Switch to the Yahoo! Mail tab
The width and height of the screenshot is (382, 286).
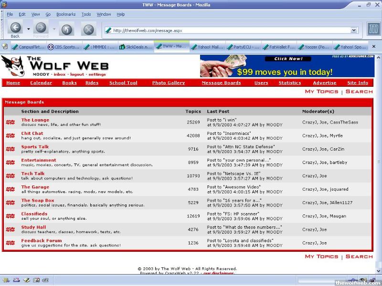click(207, 47)
